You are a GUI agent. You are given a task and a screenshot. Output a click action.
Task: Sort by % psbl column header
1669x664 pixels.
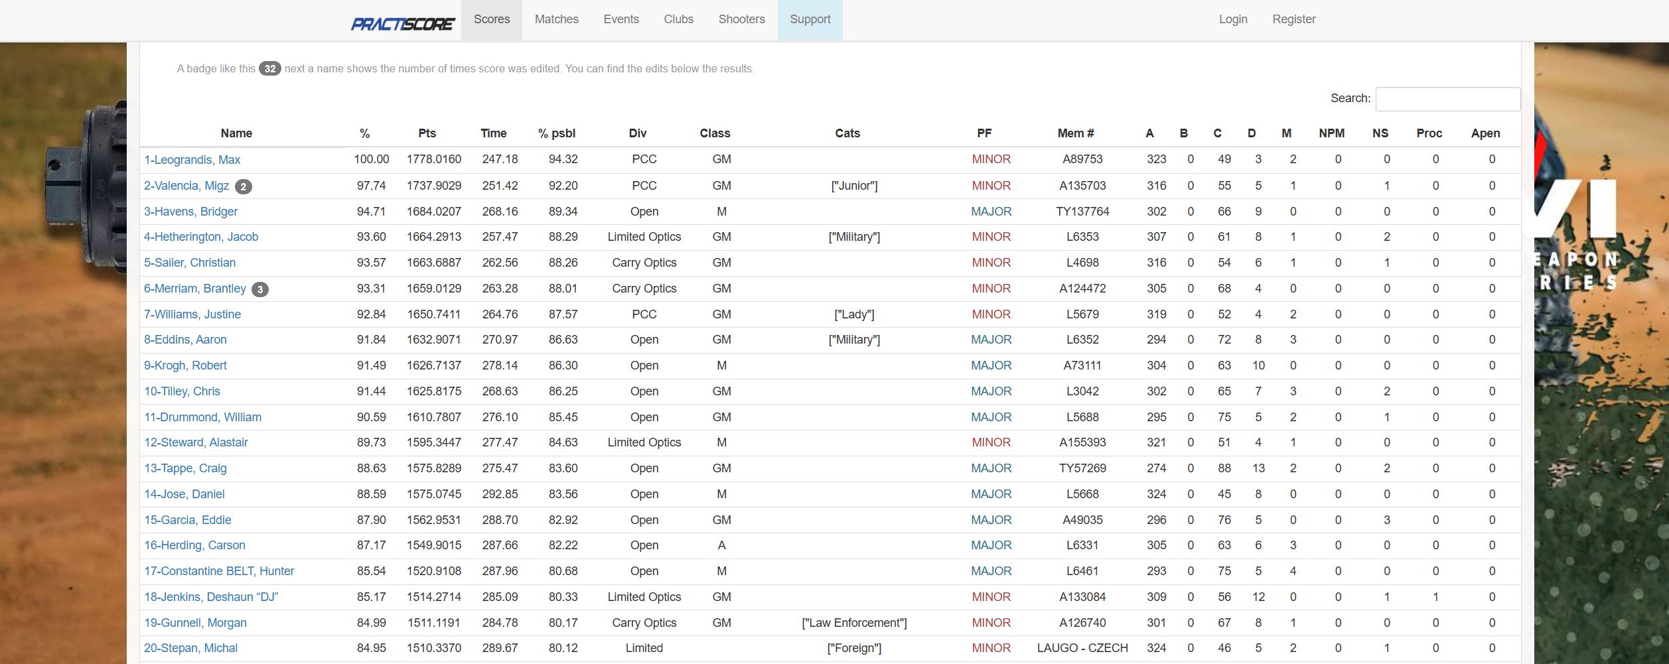click(x=557, y=133)
